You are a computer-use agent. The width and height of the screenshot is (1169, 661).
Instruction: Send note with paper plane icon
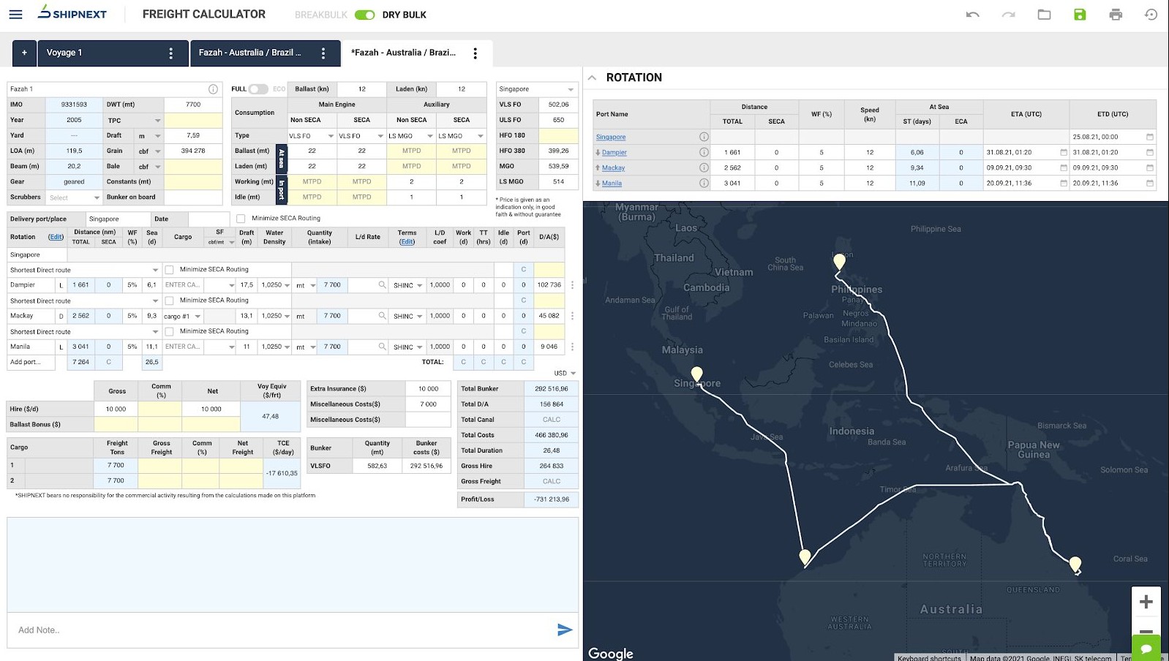point(564,630)
